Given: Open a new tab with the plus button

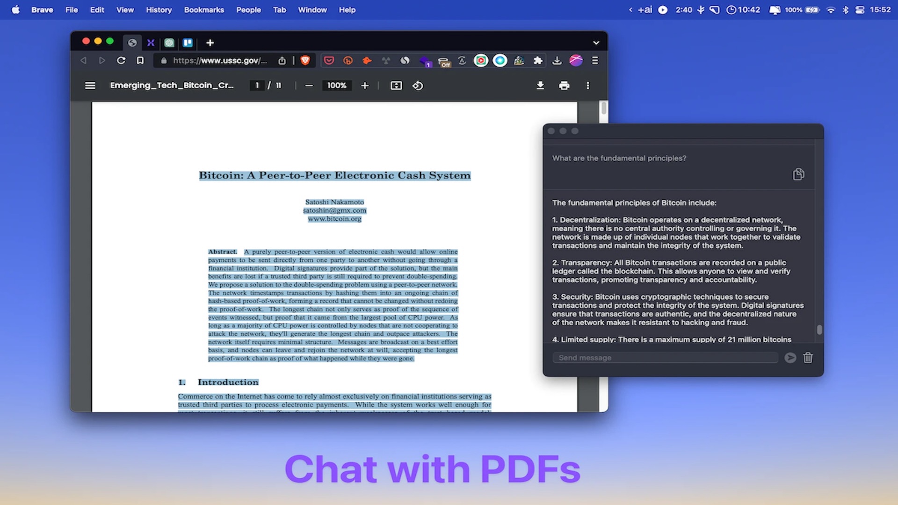Looking at the screenshot, I should click(210, 42).
